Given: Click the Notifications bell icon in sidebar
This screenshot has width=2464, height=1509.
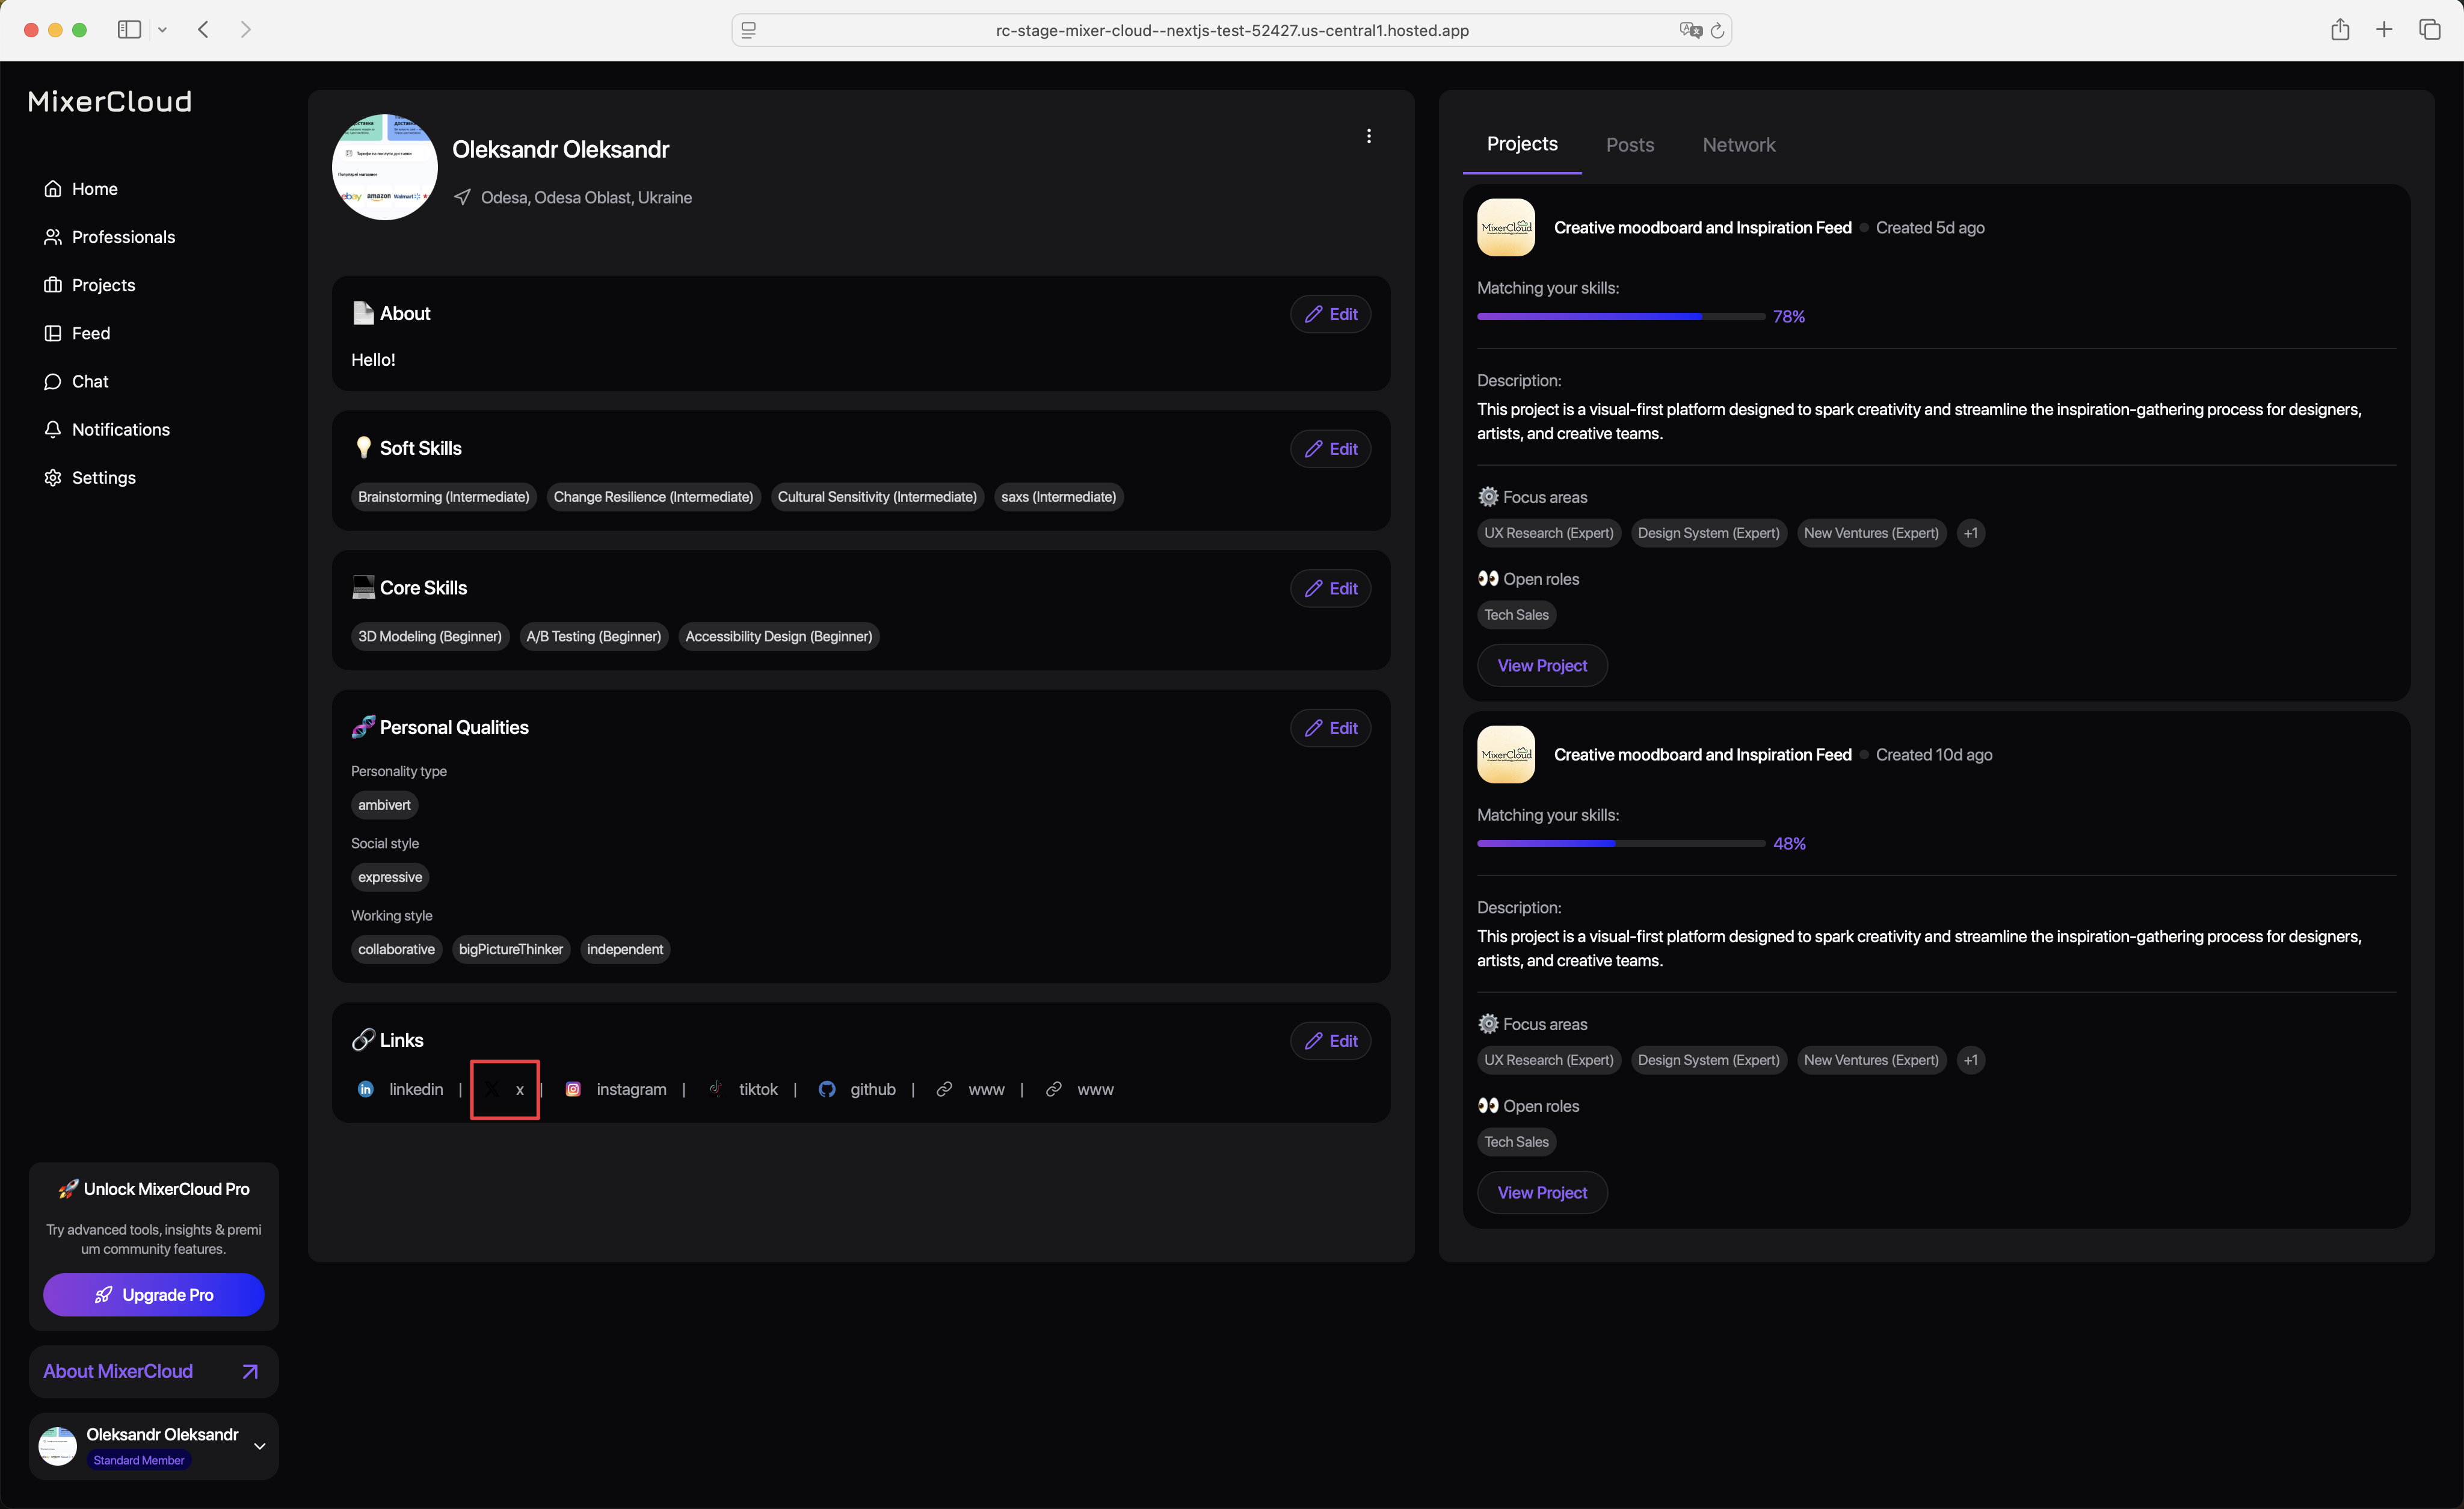Looking at the screenshot, I should [x=53, y=429].
